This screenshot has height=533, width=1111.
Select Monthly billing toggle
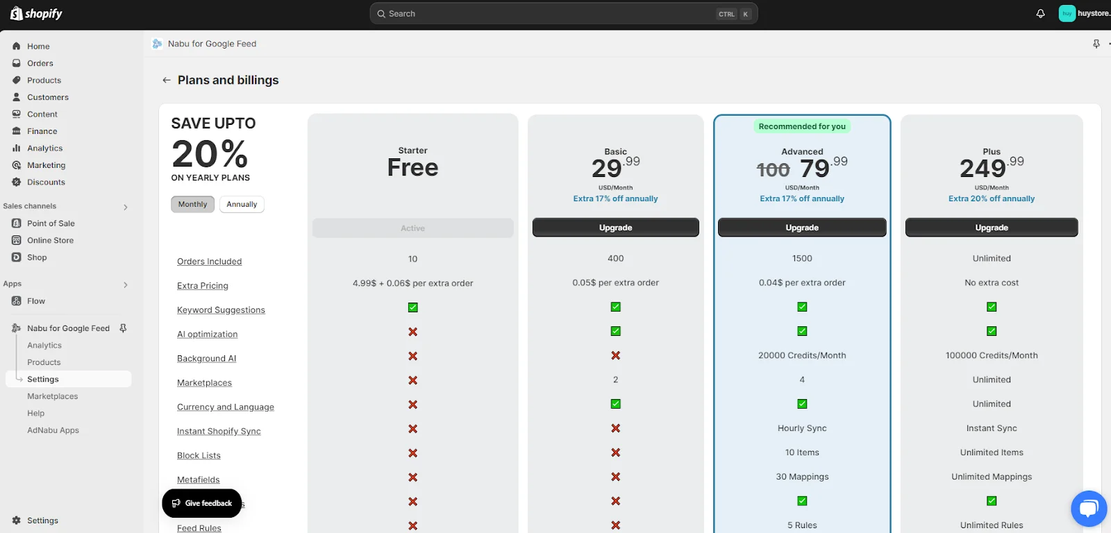(x=192, y=204)
